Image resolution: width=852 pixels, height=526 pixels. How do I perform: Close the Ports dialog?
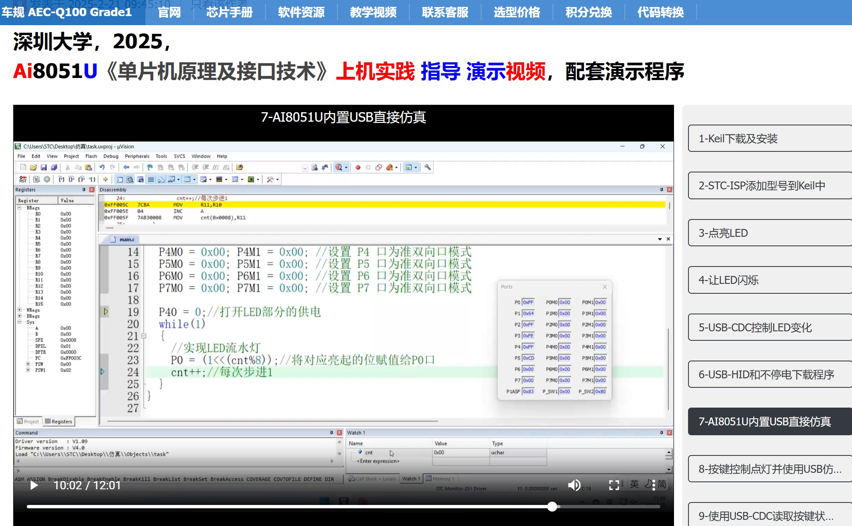tap(605, 287)
